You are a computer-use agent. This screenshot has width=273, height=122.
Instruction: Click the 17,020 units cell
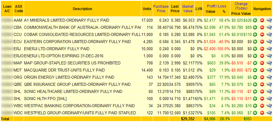tap(147, 20)
